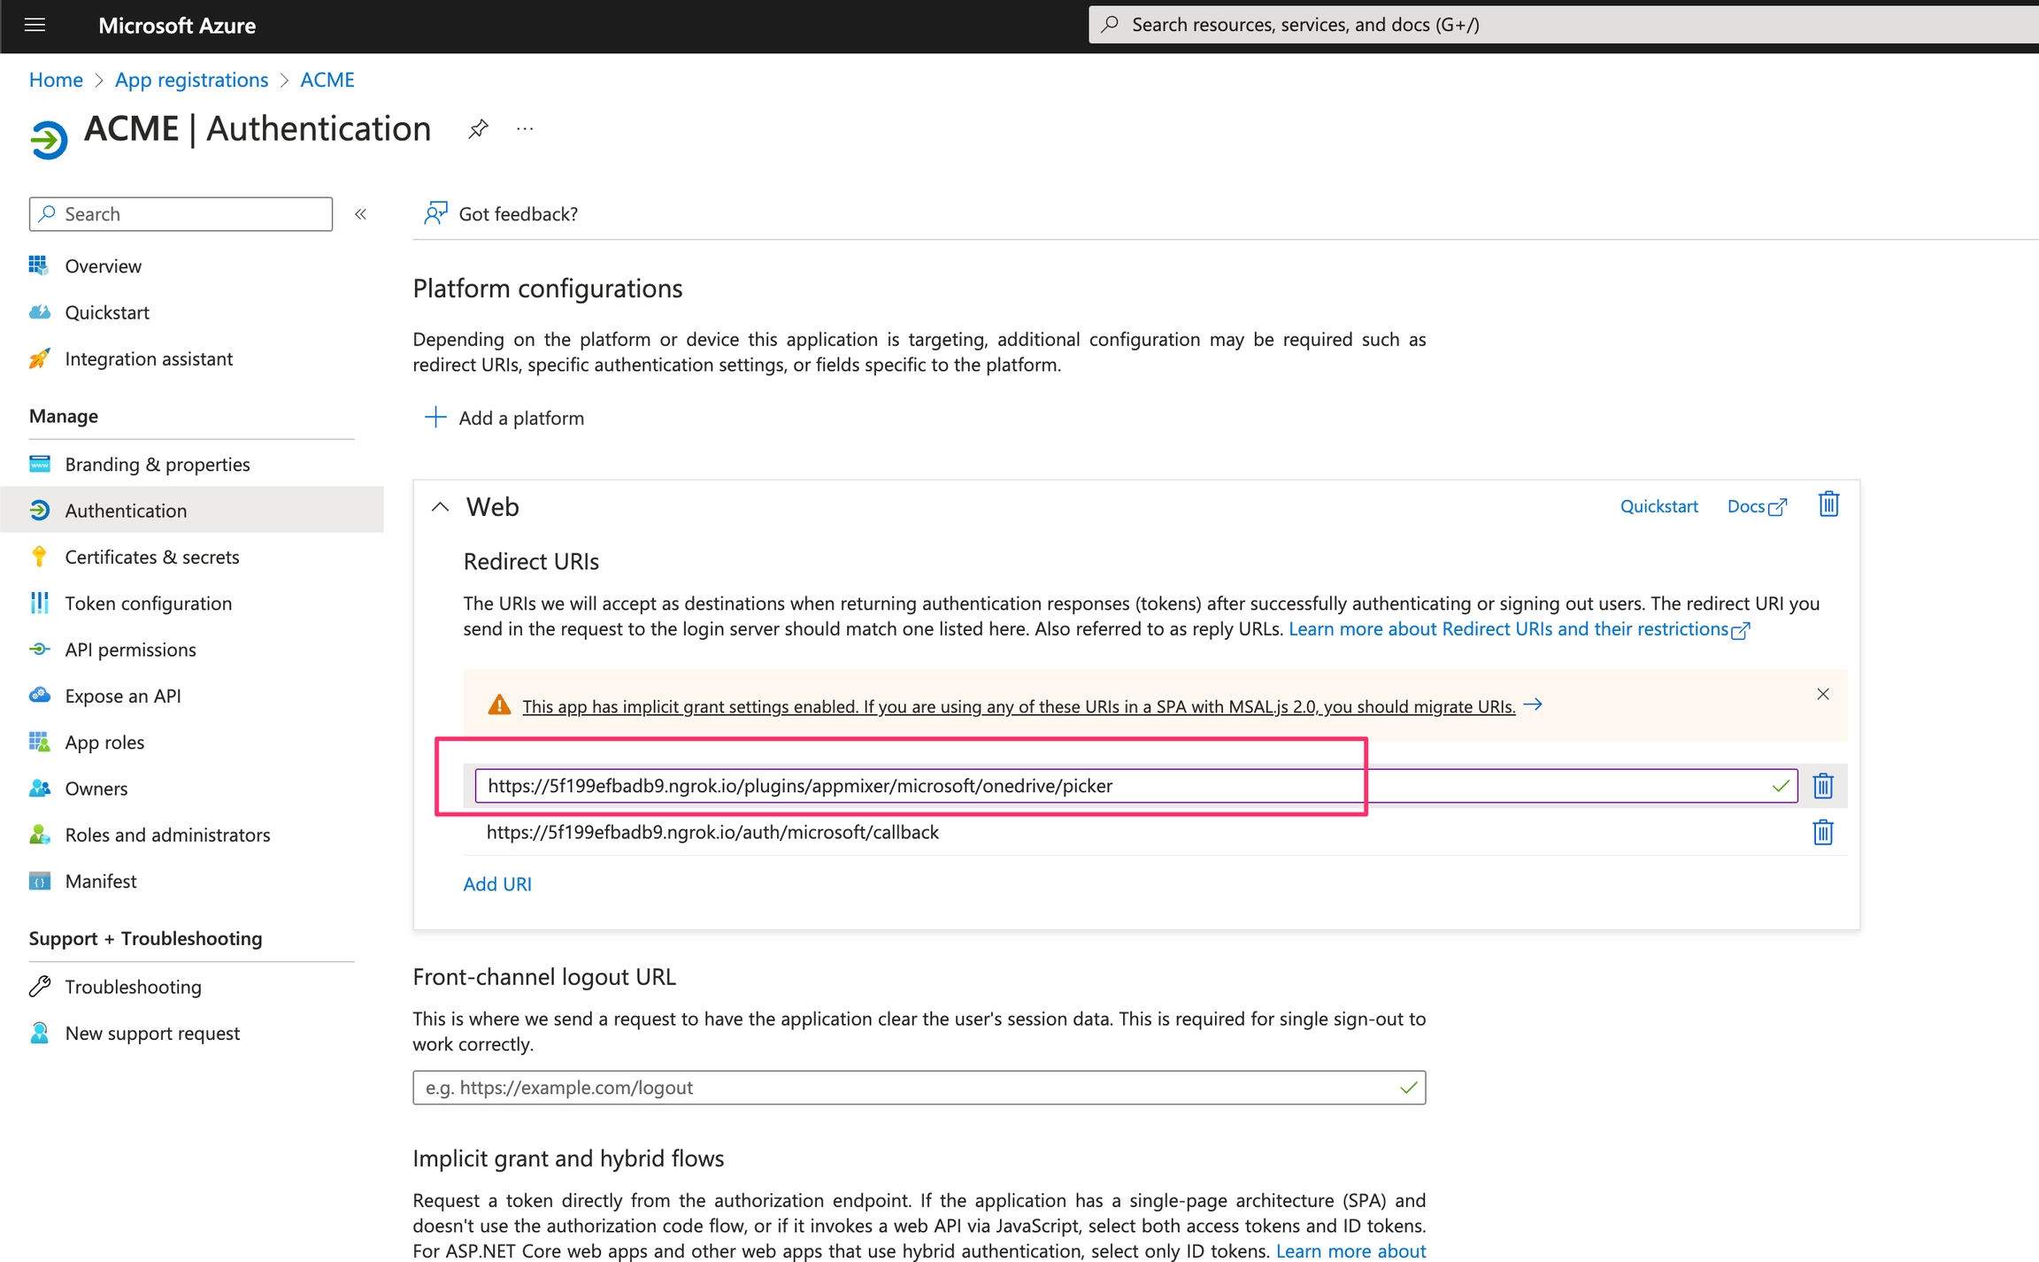This screenshot has width=2039, height=1262.
Task: Open Certificates & secrets page
Action: [x=151, y=557]
